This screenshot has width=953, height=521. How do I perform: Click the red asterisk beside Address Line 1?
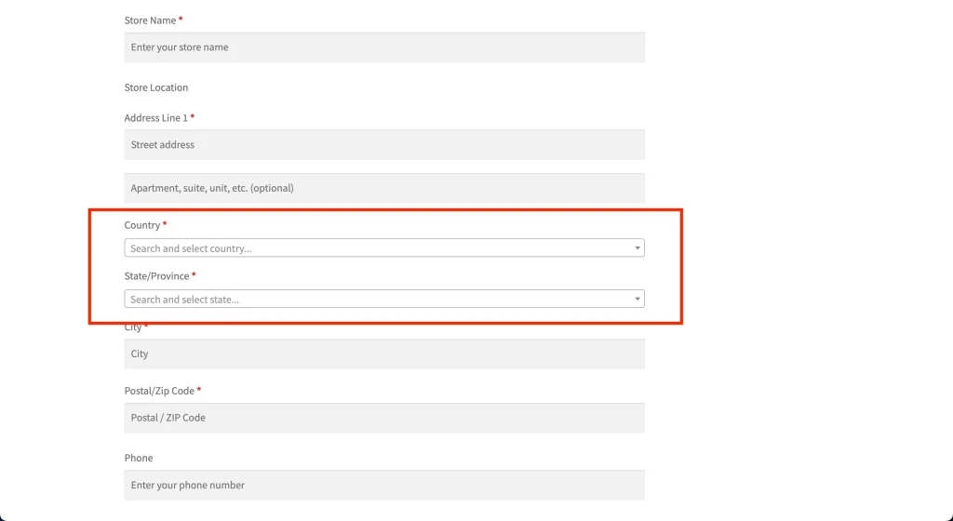pos(192,117)
